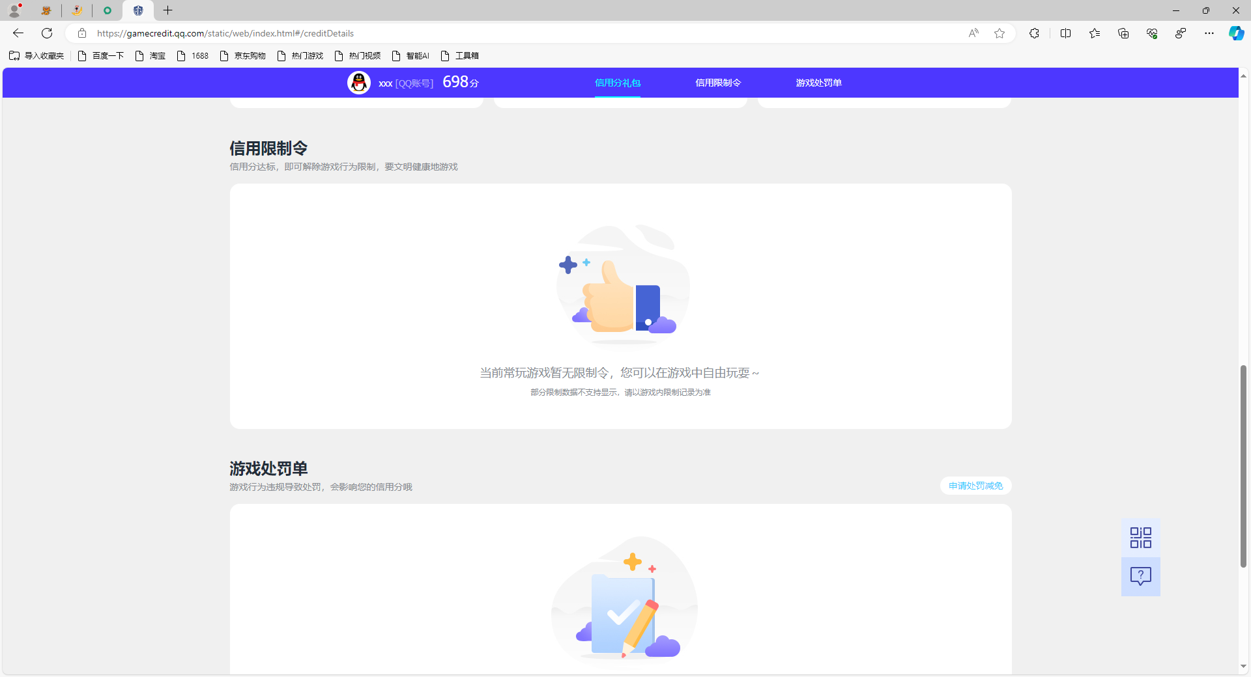This screenshot has height=677, width=1251.
Task: Open split screen icon
Action: click(1066, 33)
